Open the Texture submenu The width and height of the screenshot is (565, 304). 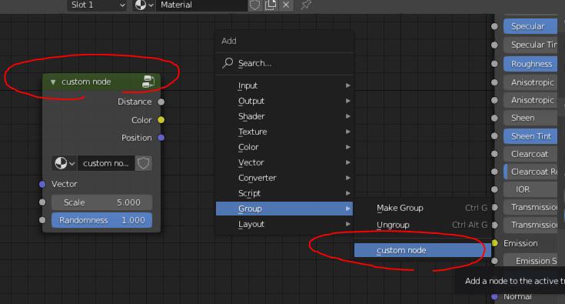(x=284, y=132)
